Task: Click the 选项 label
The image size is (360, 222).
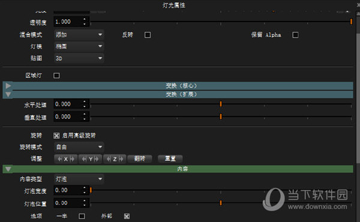Action: pos(36,216)
